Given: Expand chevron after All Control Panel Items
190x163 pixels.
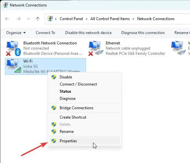Looking at the screenshot, I should tap(133, 19).
